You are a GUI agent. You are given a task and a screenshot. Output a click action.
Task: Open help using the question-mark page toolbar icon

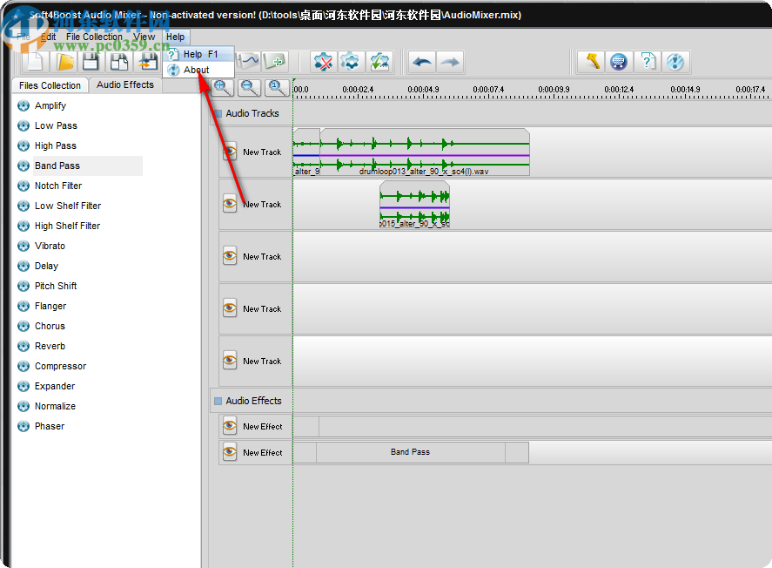647,62
